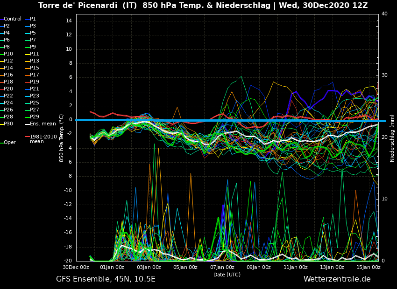Click 'Wed, 30Dec2020 12Z' in the title
This screenshot has height=289, width=397.
[x=323, y=5]
